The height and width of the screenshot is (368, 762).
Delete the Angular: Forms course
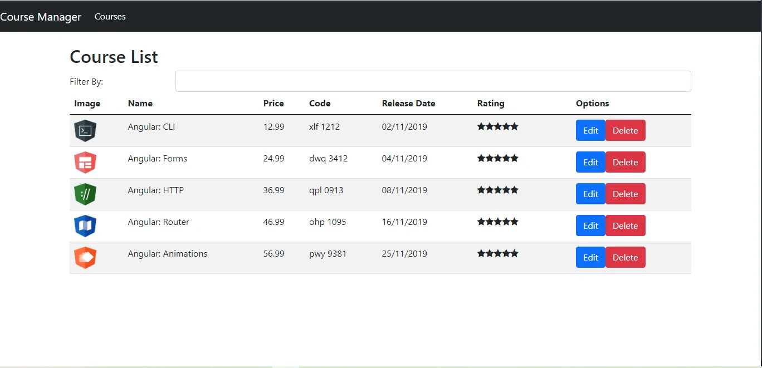[x=625, y=162]
